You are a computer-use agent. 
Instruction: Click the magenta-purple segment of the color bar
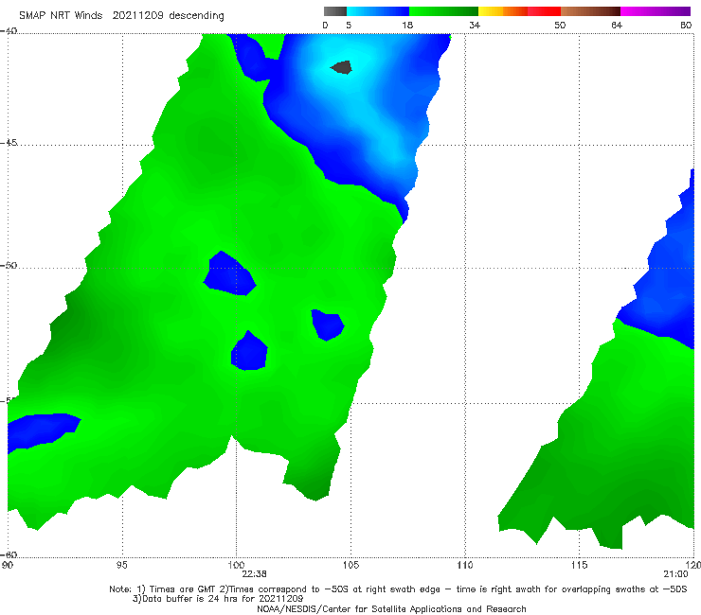pyautogui.click(x=656, y=11)
